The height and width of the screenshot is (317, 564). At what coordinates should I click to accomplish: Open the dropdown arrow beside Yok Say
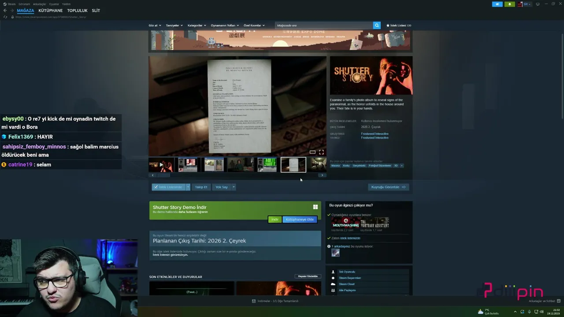234,187
